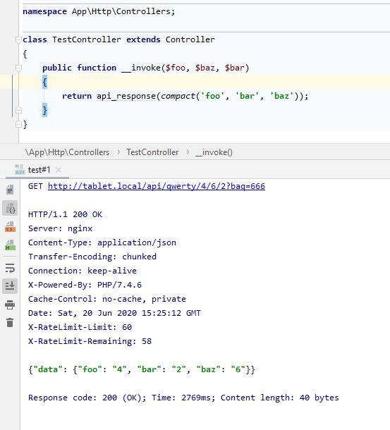Click 'Server: nginx' header line
Viewport: 390px width, 430px height.
click(x=60, y=228)
